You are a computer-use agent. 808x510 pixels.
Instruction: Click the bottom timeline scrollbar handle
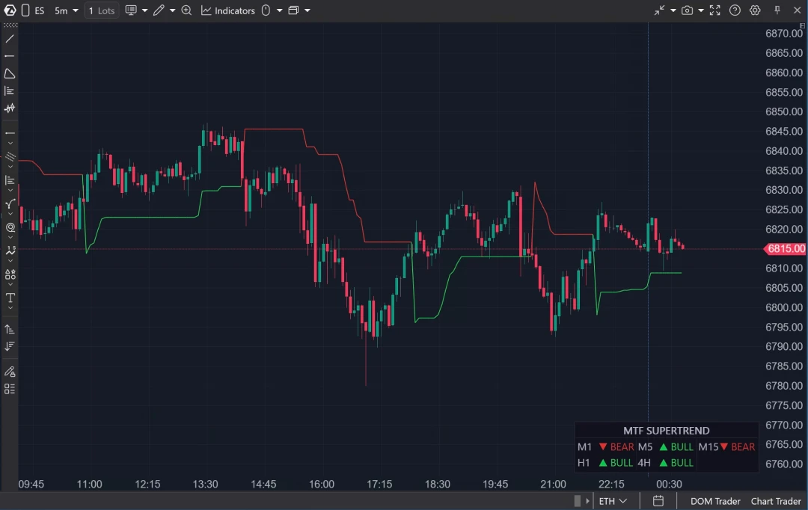point(577,501)
